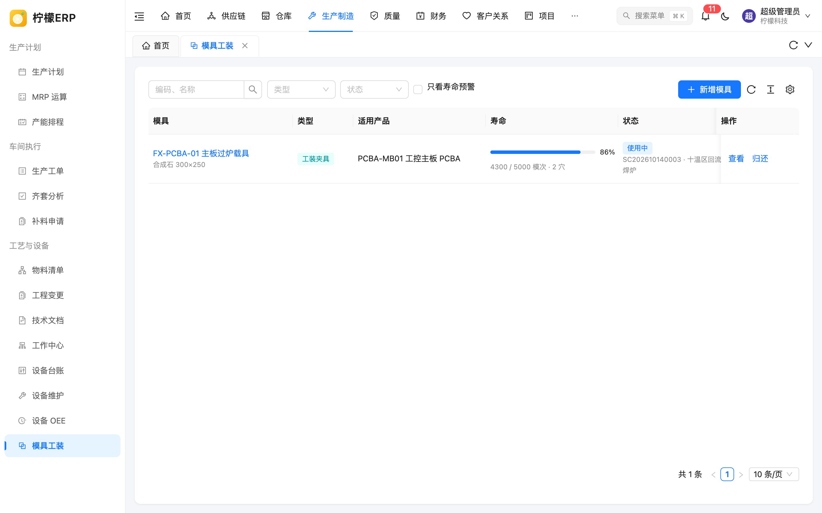822x513 pixels.
Task: Click the 使用中 status tag
Action: (637, 148)
